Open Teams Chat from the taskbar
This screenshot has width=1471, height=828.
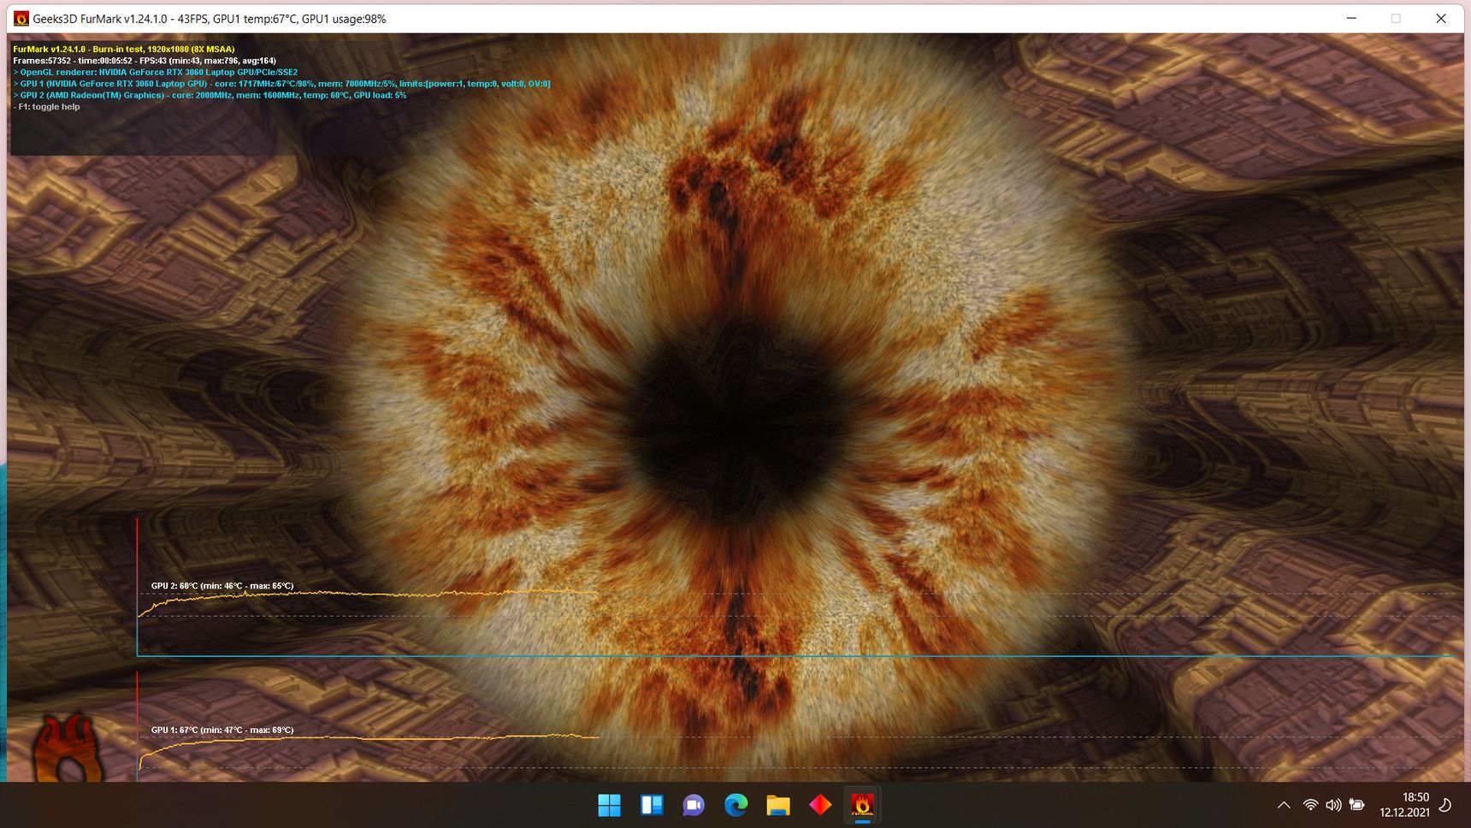click(694, 805)
